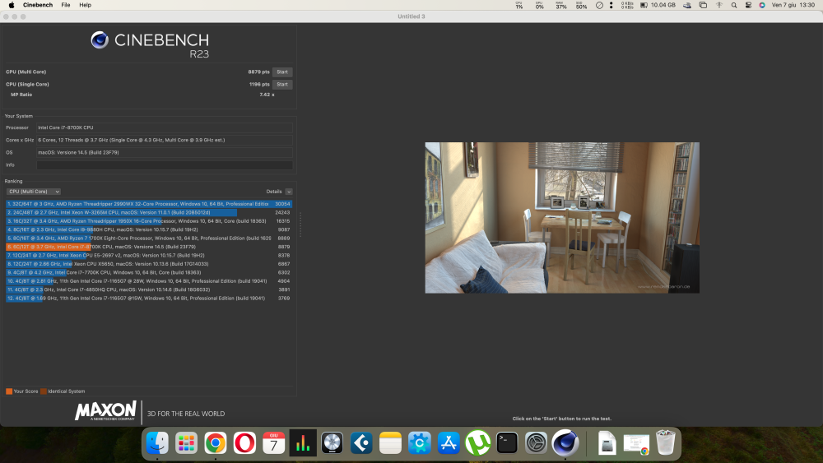This screenshot has width=823, height=463.
Task: Open the Help menu
Action: click(x=85, y=5)
